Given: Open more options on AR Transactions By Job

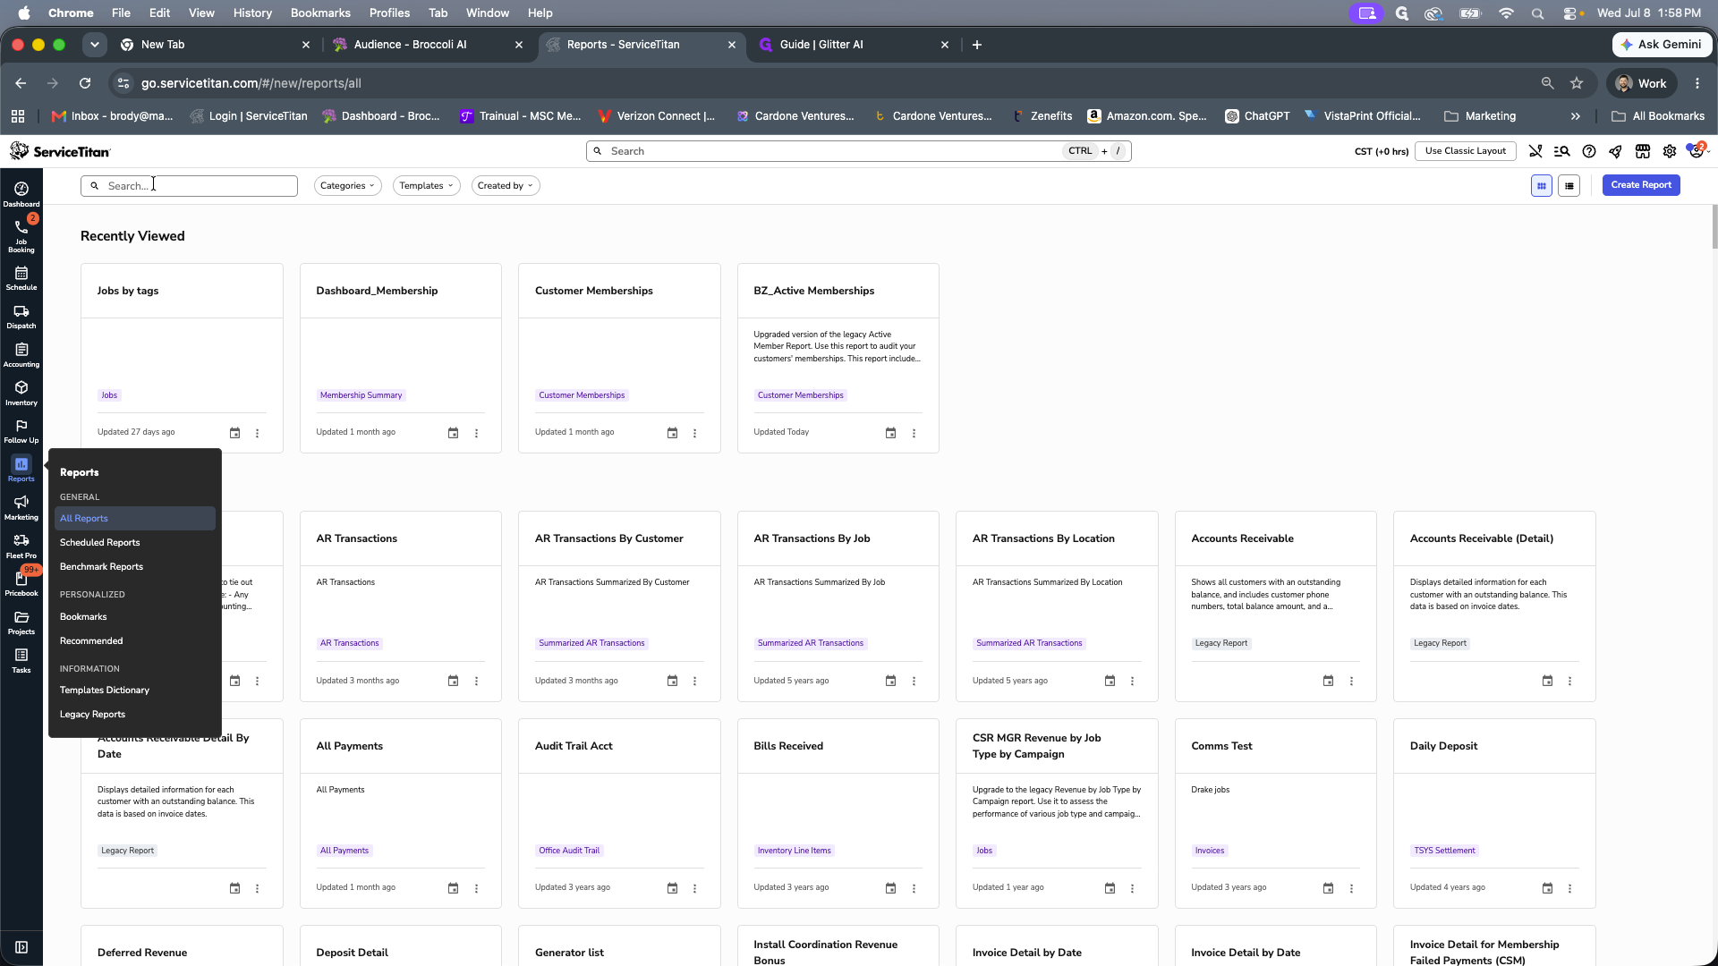Looking at the screenshot, I should tap(914, 681).
